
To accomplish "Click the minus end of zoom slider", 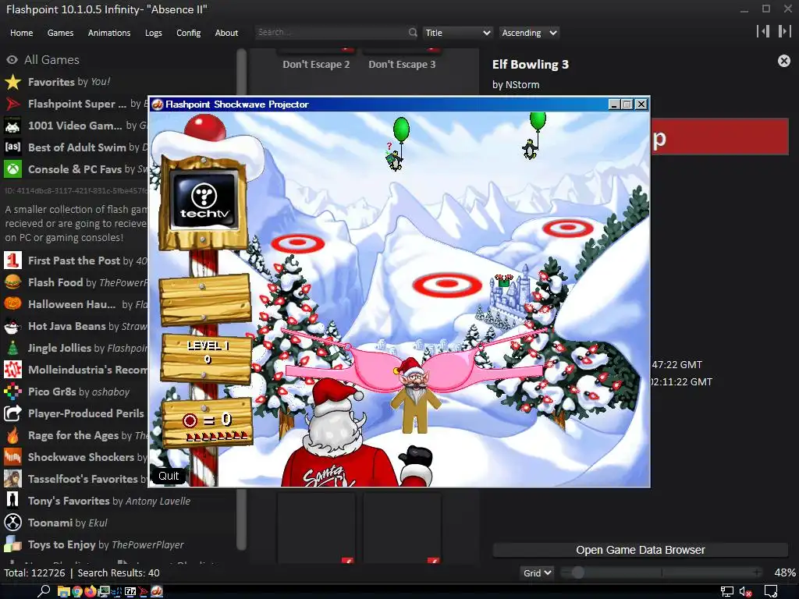I will click(x=565, y=572).
